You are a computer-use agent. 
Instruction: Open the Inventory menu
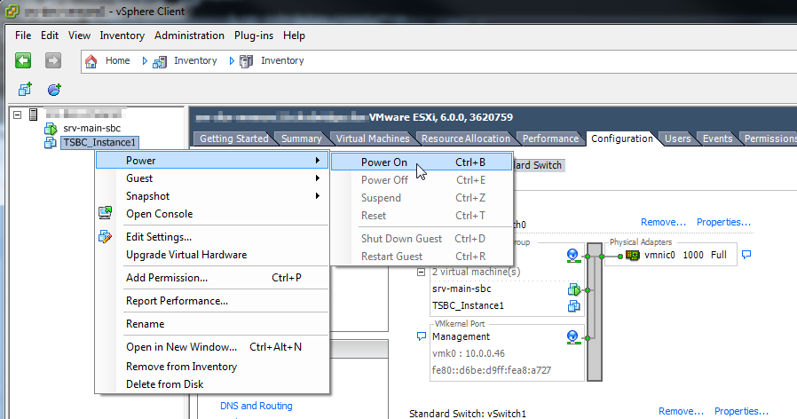[122, 36]
